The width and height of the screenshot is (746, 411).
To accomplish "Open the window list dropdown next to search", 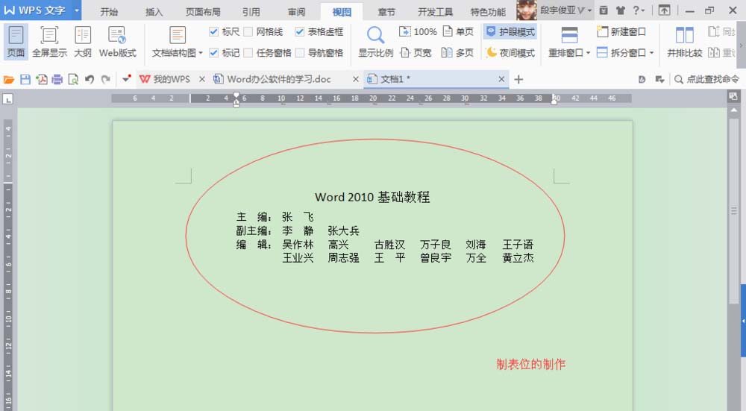I will pos(659,80).
